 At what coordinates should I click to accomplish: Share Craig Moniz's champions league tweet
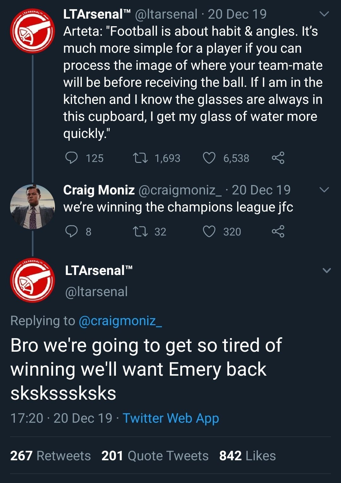(x=278, y=231)
